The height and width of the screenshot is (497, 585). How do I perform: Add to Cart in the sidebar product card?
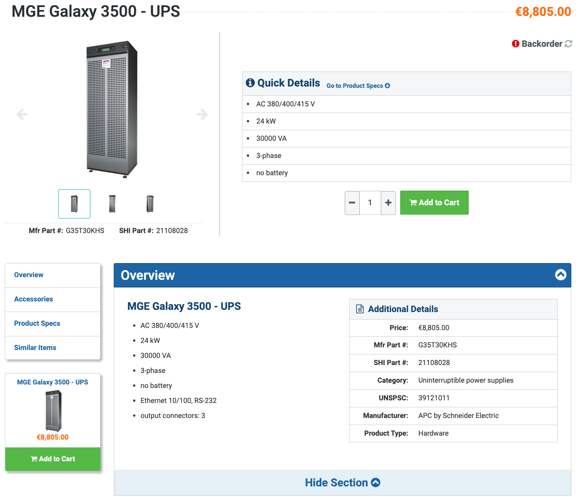coord(53,459)
